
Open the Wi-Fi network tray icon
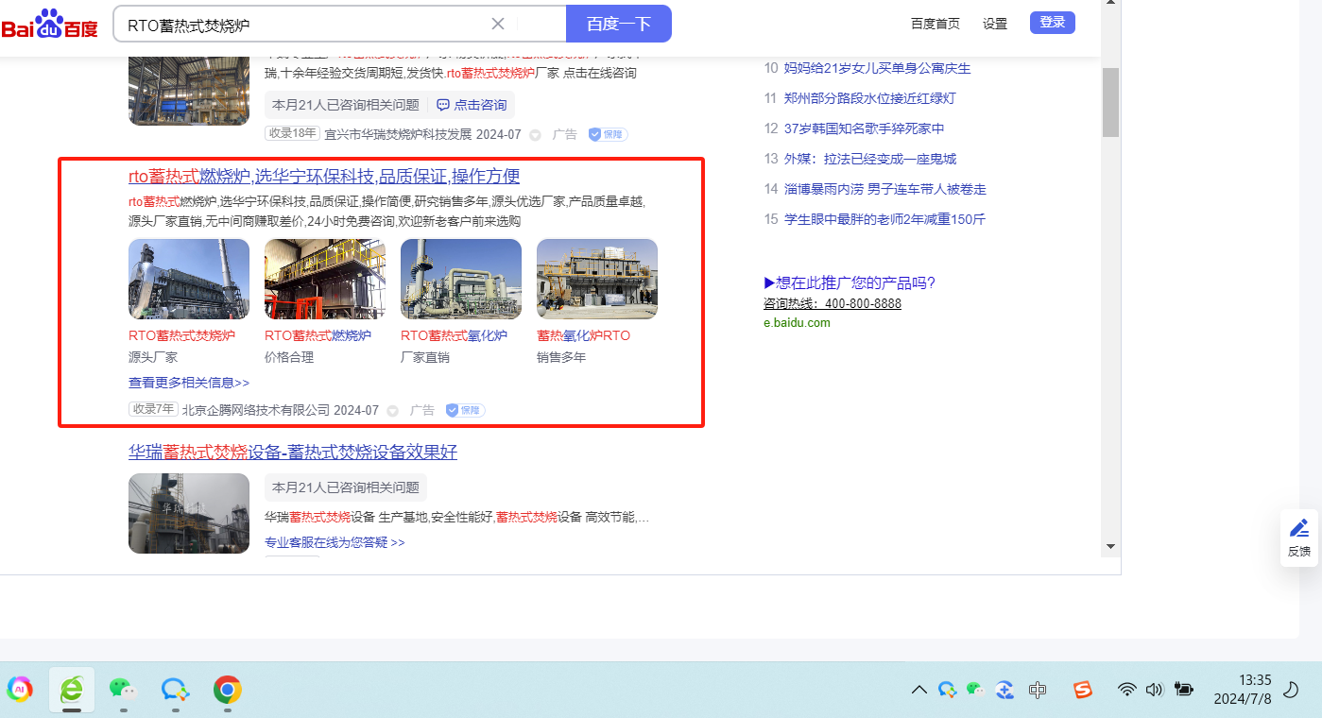click(1126, 690)
